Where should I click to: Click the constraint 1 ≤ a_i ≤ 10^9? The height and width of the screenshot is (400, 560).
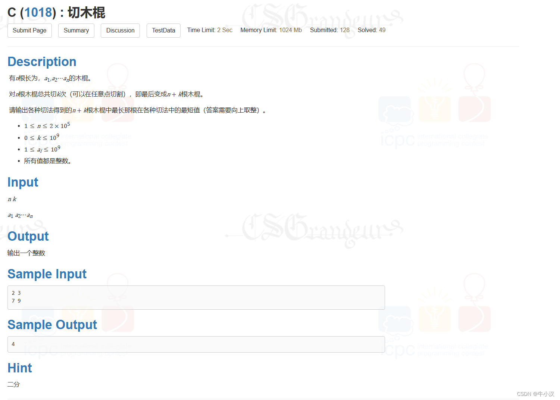point(42,149)
